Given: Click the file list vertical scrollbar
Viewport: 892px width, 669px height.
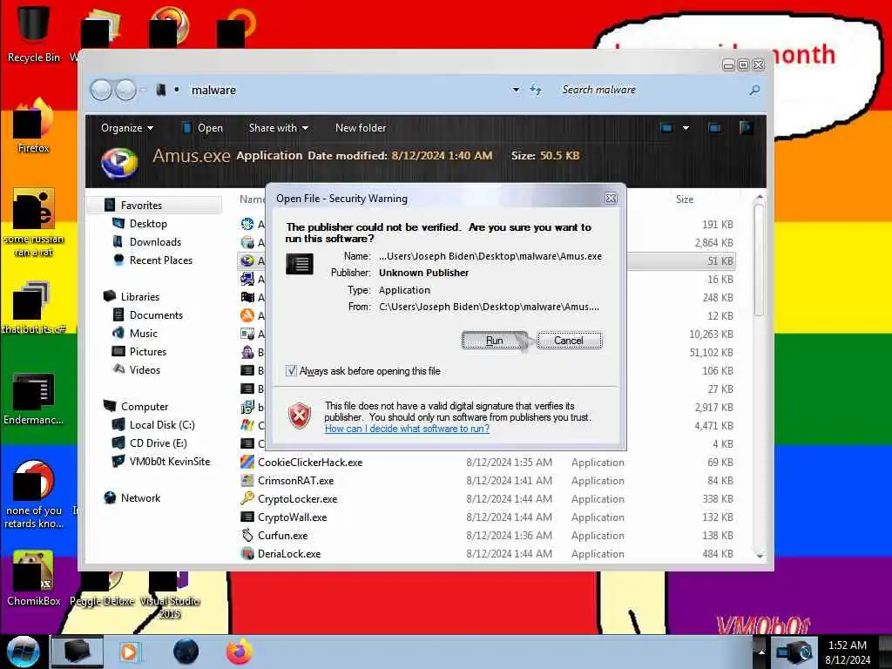Looking at the screenshot, I should (x=759, y=259).
